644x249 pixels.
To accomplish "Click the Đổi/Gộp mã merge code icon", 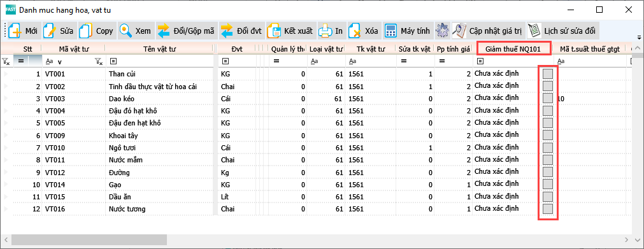I will (163, 31).
